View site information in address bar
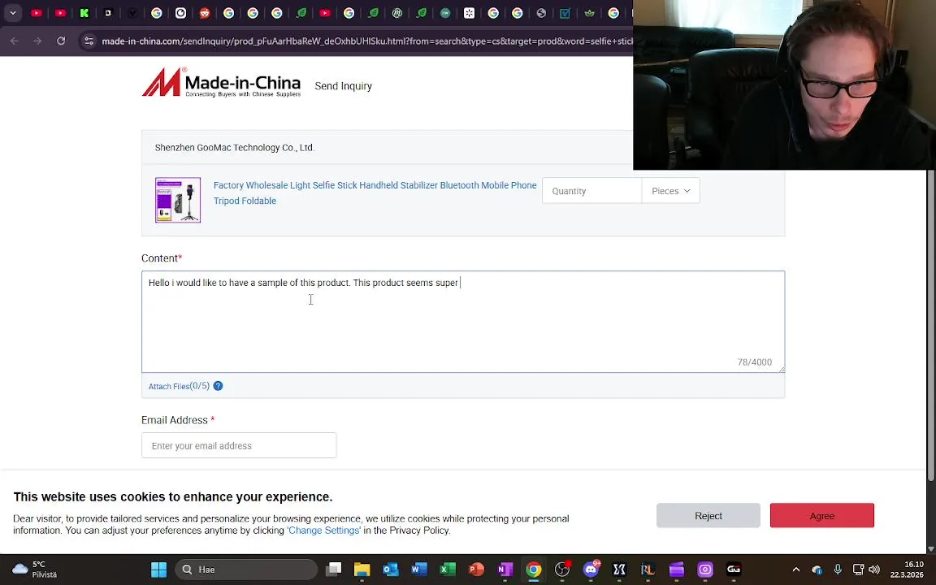Viewport: 936px width, 585px height. coord(89,41)
